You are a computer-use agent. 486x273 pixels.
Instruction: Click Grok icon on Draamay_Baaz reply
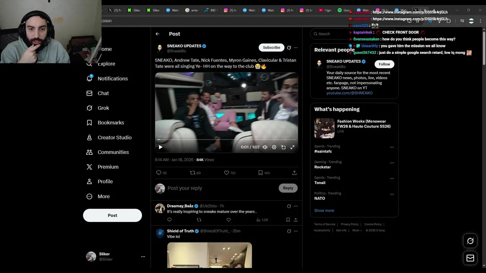pyautogui.click(x=289, y=206)
